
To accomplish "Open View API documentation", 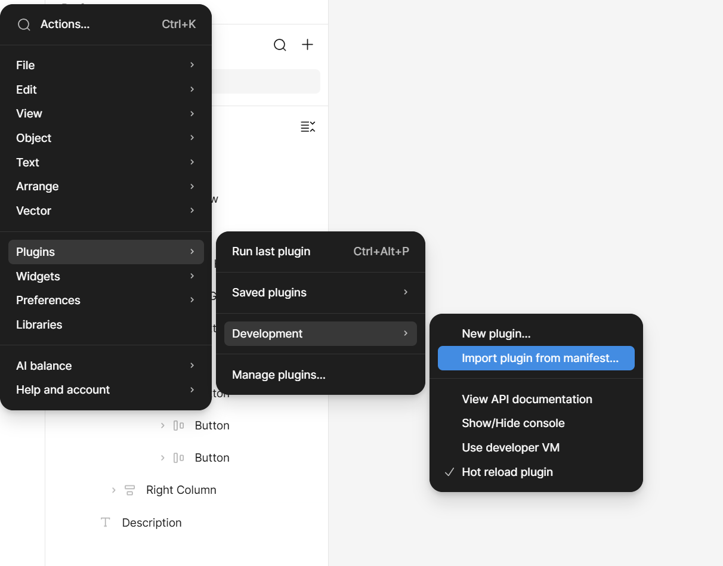I will coord(536,399).
